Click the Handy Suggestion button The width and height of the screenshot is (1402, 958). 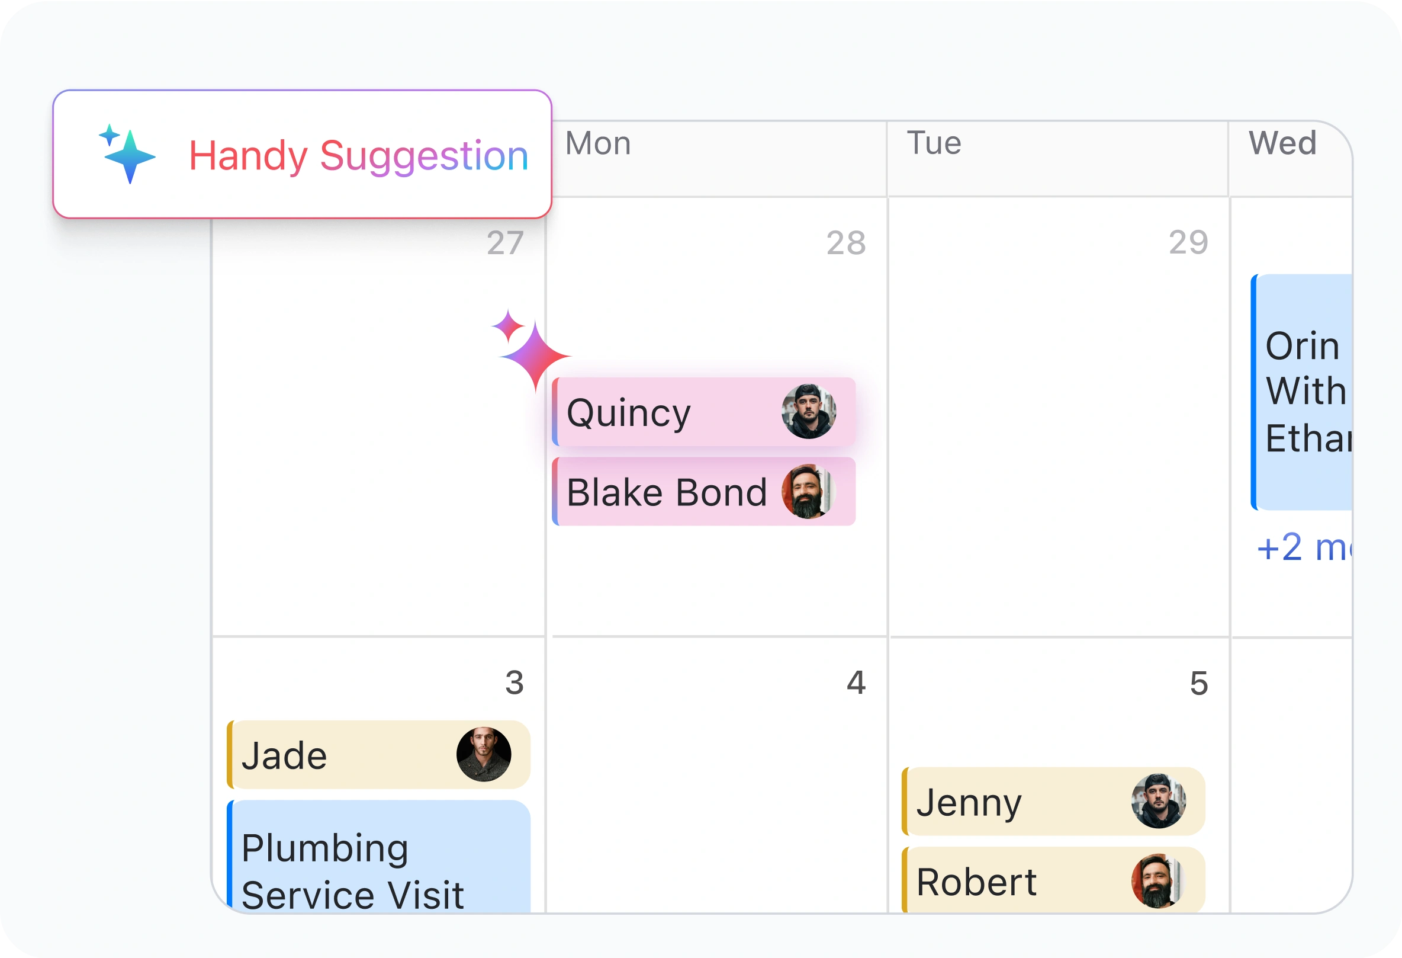(x=302, y=155)
